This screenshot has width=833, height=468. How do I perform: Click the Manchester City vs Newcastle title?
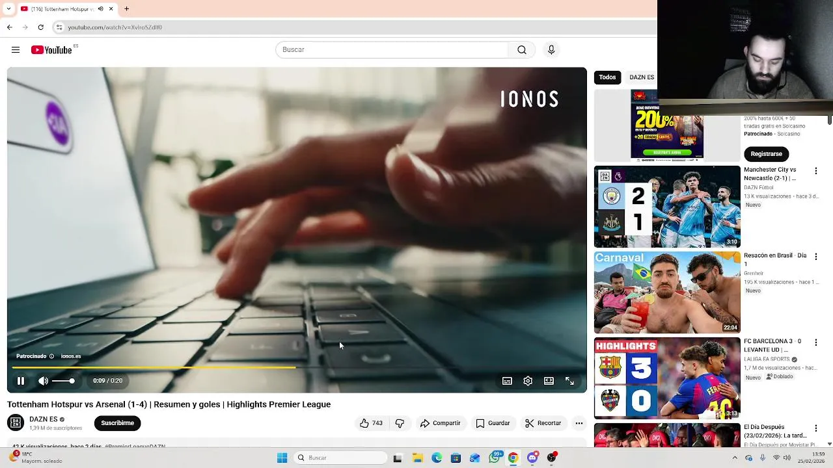pyautogui.click(x=771, y=174)
